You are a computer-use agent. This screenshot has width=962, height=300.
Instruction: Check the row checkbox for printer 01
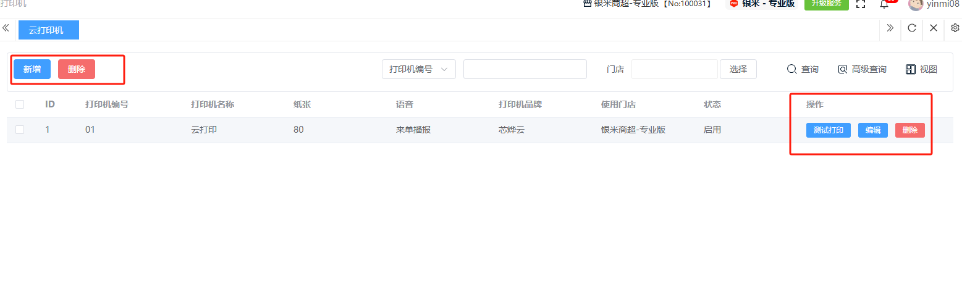[20, 130]
